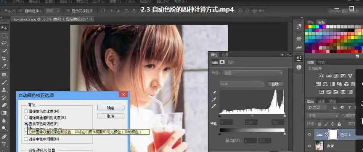The width and height of the screenshot is (363, 152).
Task: Hide the 色阶 1 adjustment layer
Action: click(x=309, y=135)
